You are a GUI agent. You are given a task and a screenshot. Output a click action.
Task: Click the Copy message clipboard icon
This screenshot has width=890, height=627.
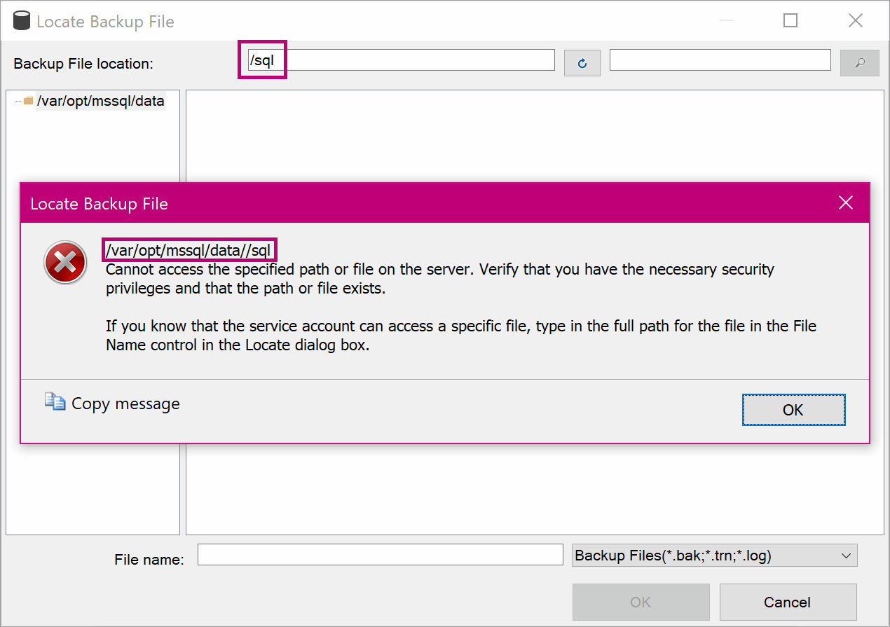55,401
